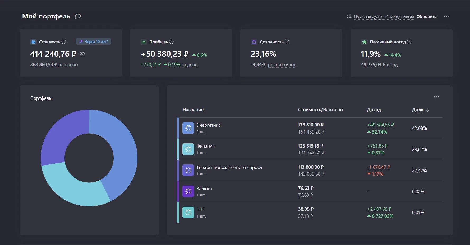Viewport: 470px width, 245px height.
Task: Click the -1 676,47 ₽ loss value
Action: [379, 167]
